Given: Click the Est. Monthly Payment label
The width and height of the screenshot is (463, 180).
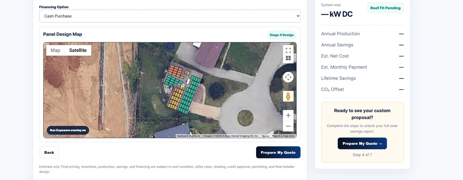Looking at the screenshot, I should coord(344,67).
